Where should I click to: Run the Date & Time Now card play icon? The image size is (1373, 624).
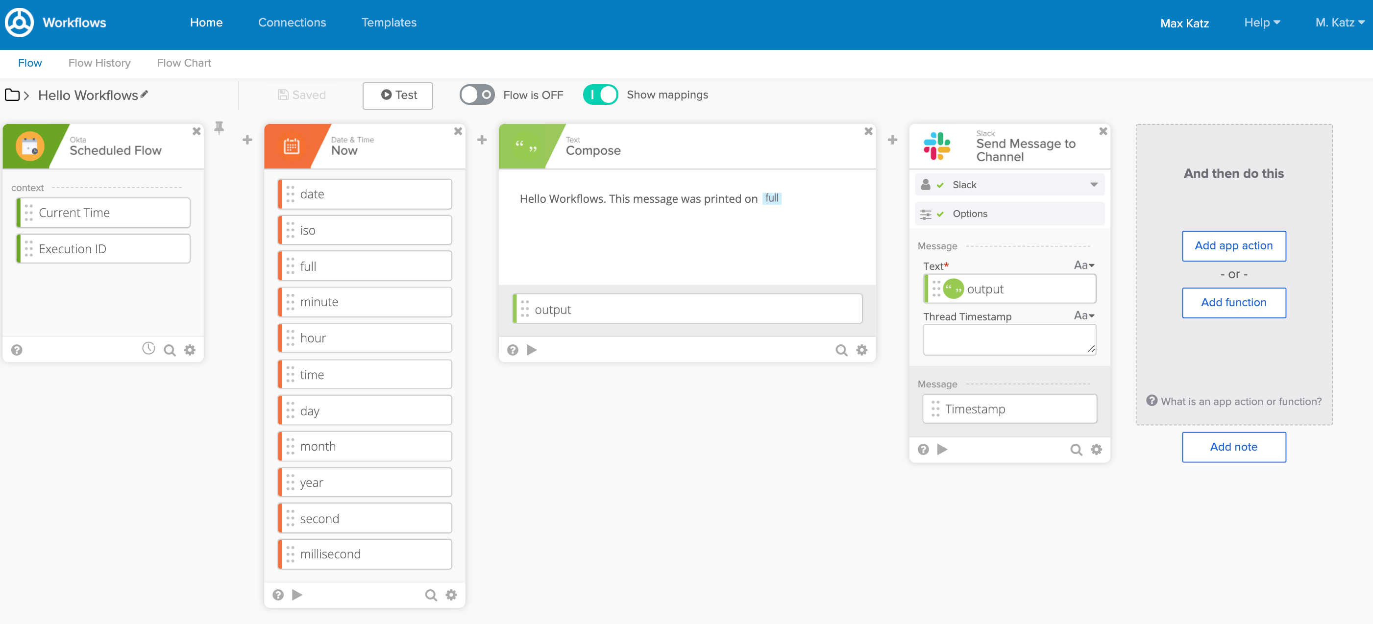pyautogui.click(x=297, y=594)
